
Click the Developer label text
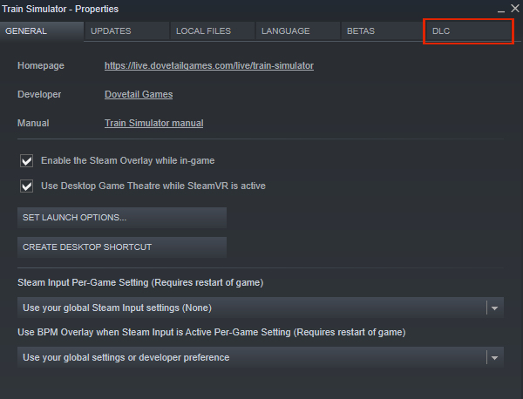39,94
